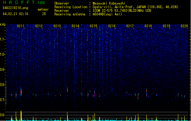Click the 0213 time marker
The height and width of the screenshot is (121, 191).
[x=57, y=26]
